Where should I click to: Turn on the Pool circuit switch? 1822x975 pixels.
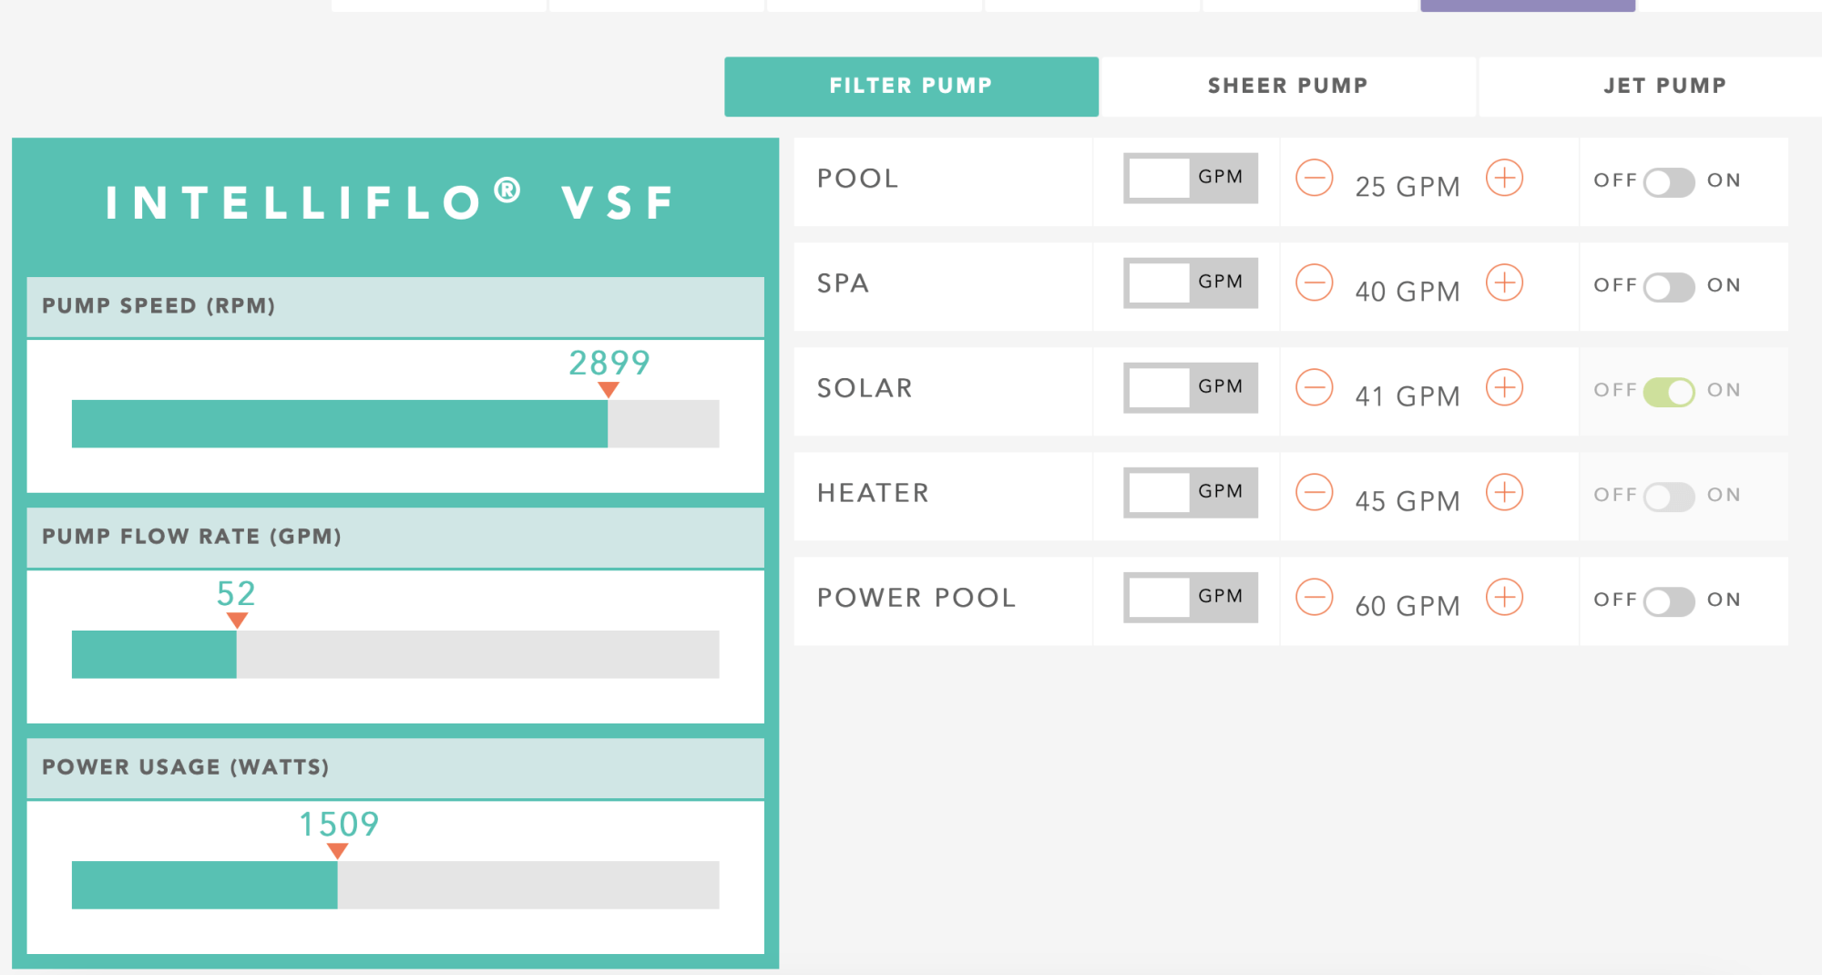(1669, 182)
